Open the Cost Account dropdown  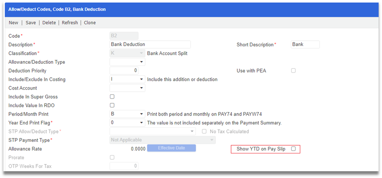[x=128, y=88]
